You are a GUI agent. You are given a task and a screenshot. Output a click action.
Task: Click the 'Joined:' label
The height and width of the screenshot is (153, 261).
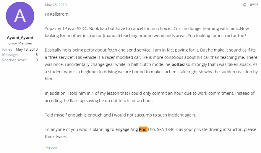coord(8,49)
